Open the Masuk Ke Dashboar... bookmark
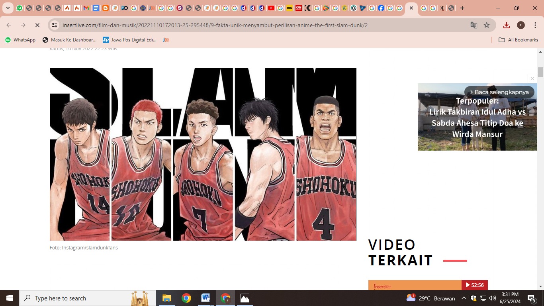 tap(70, 40)
